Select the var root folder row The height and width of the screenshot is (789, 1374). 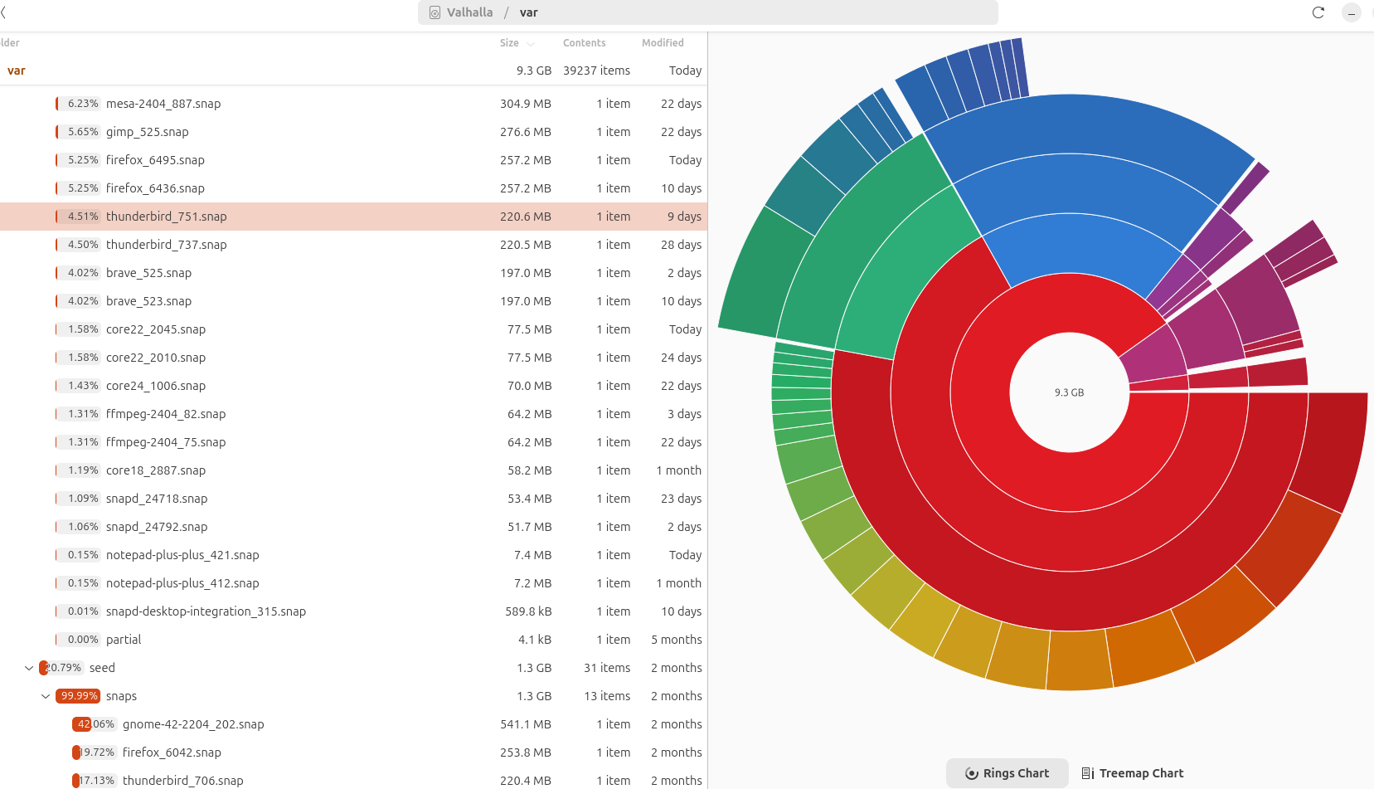[249, 71]
